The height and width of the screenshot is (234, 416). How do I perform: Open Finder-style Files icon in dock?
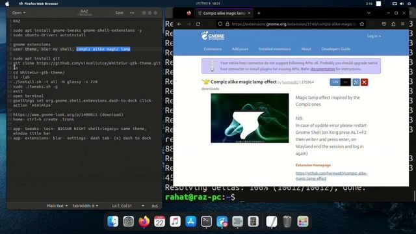[x=112, y=221]
